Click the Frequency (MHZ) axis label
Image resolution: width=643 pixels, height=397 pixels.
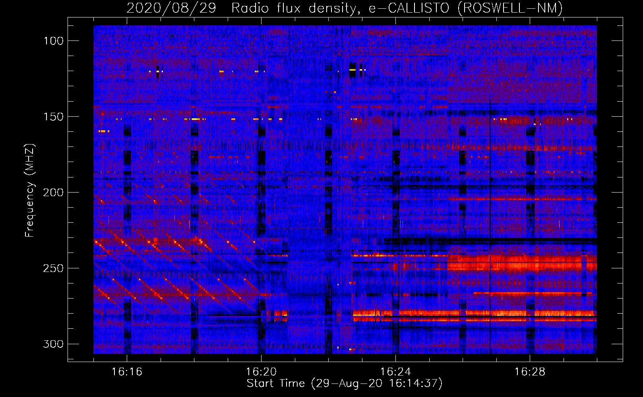tap(30, 190)
